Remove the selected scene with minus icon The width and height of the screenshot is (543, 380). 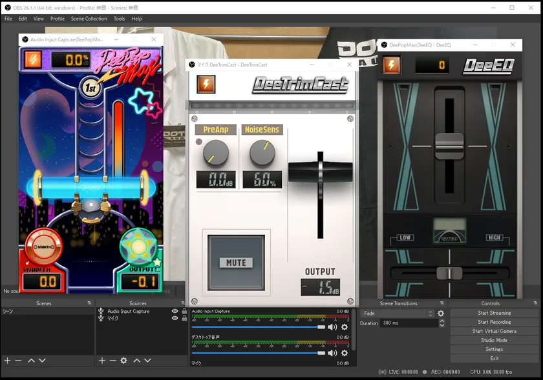pos(18,361)
